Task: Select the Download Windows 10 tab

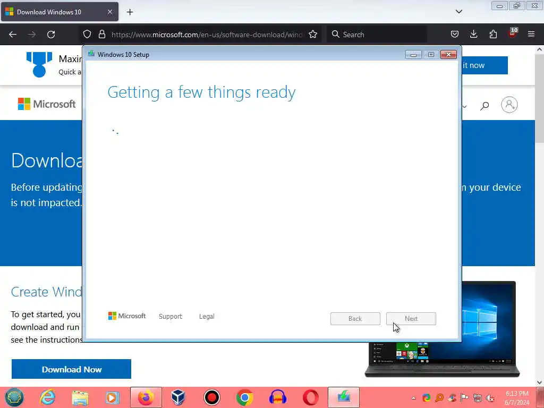Action: click(x=59, y=12)
